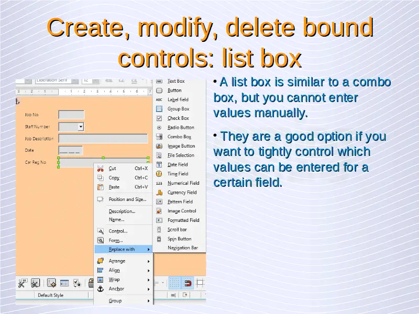Replace control with Formatted Field

(x=179, y=220)
